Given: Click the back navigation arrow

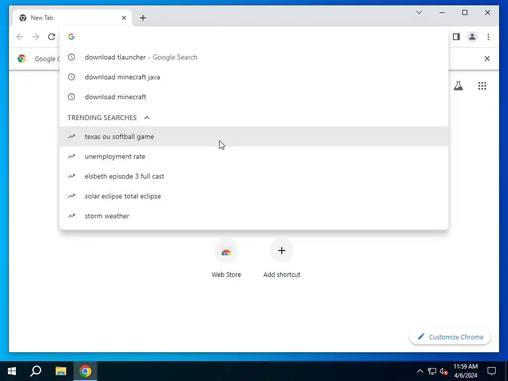Looking at the screenshot, I should click(20, 37).
